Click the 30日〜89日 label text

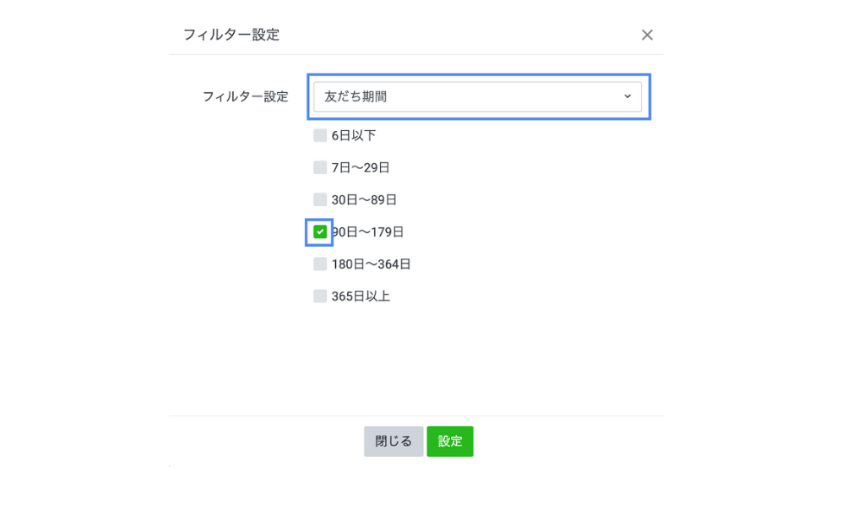(364, 199)
